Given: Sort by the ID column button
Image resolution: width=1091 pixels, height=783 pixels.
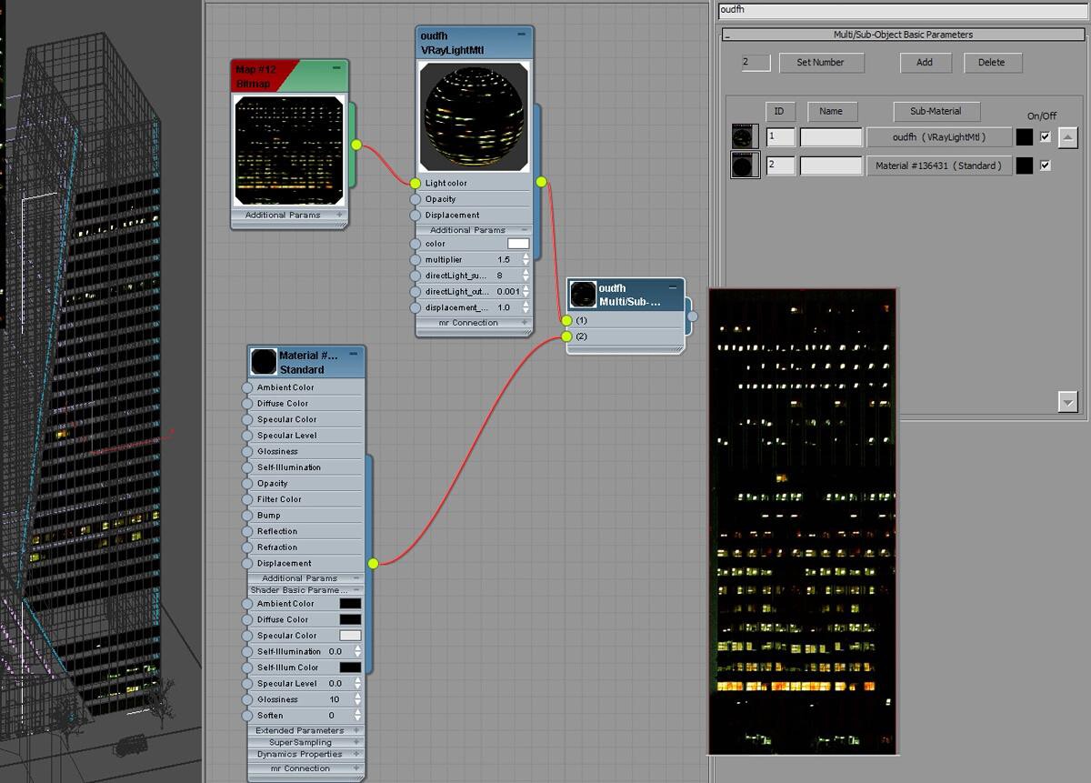Looking at the screenshot, I should (x=779, y=111).
